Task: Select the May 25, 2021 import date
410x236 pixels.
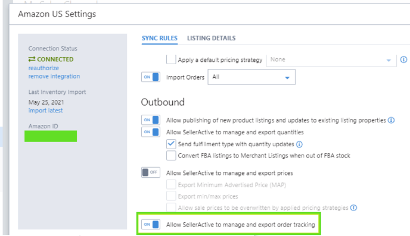Action: [x=46, y=102]
